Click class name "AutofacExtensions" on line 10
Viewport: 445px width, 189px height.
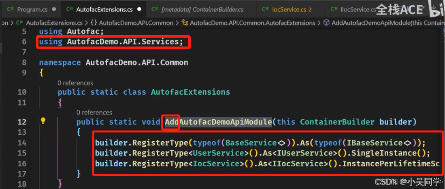pos(190,92)
